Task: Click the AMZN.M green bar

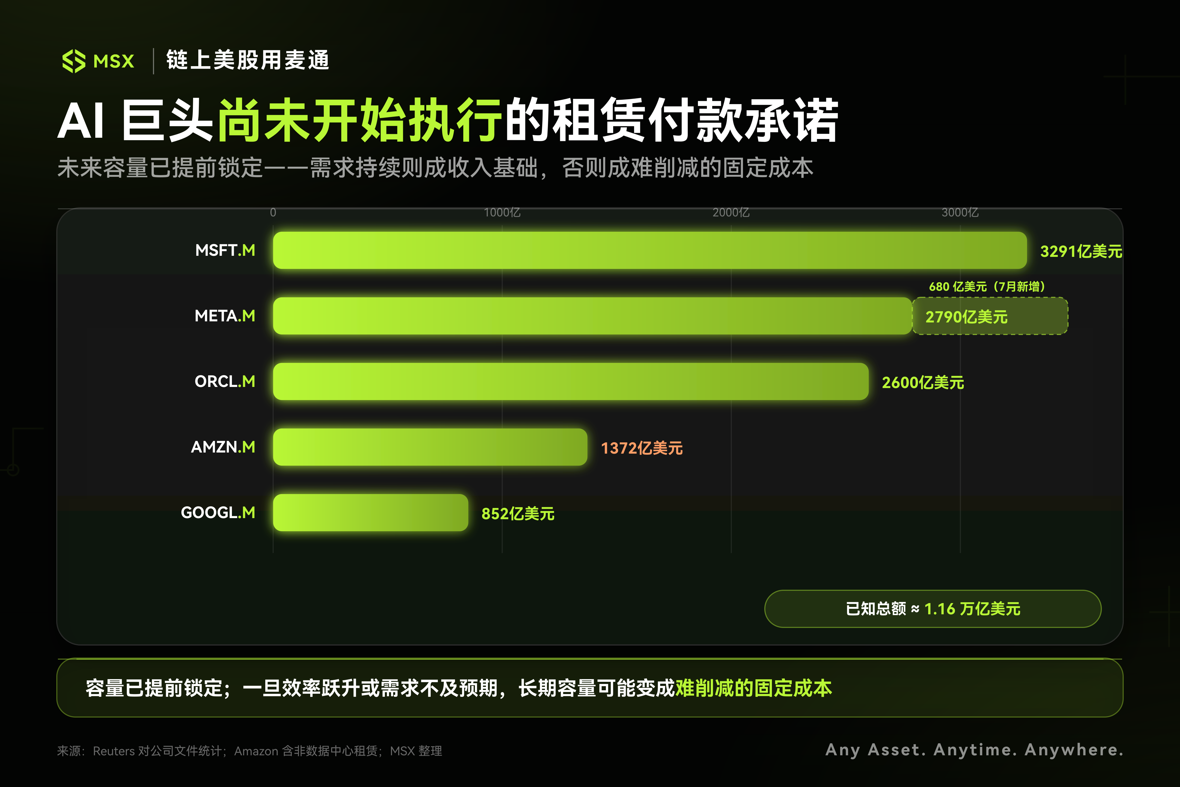Action: coord(430,447)
